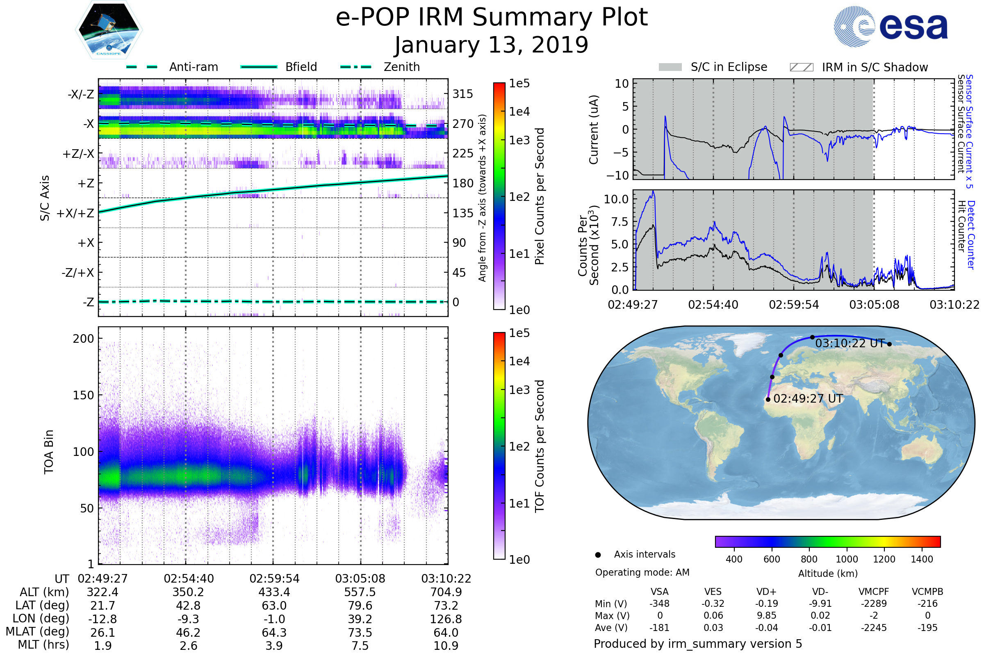Screen dimensions: 984x656
Task: Click the Pixel Counts per Second colorbar
Action: 499,197
